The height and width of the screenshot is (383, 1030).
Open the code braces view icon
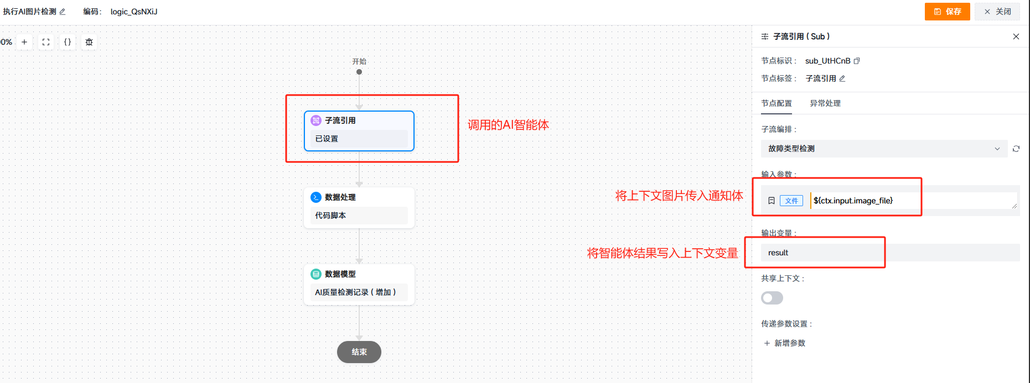tap(68, 42)
